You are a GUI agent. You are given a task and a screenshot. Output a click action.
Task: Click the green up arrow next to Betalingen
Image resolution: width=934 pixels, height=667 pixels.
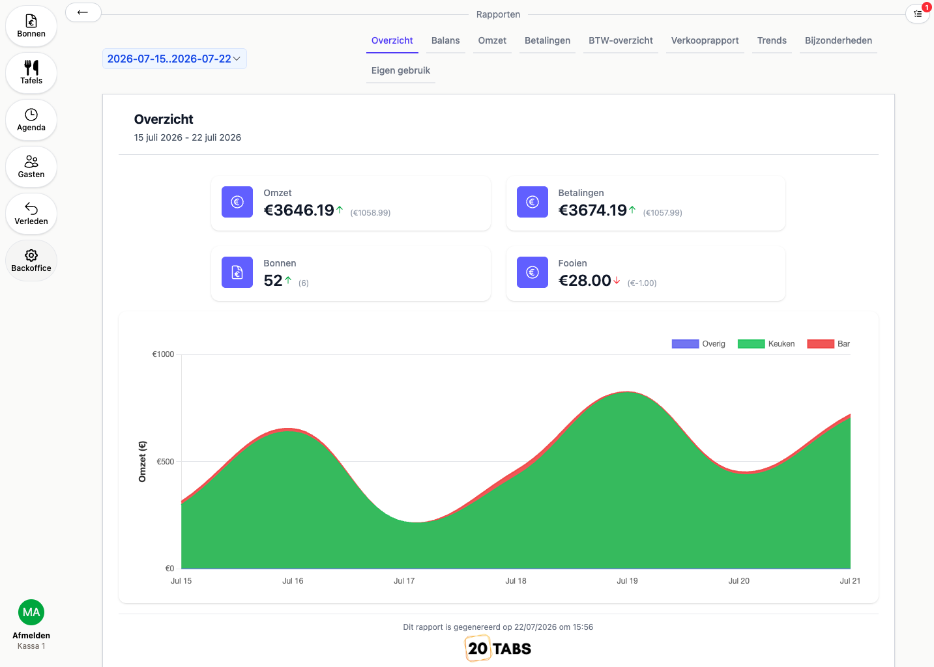tap(632, 210)
